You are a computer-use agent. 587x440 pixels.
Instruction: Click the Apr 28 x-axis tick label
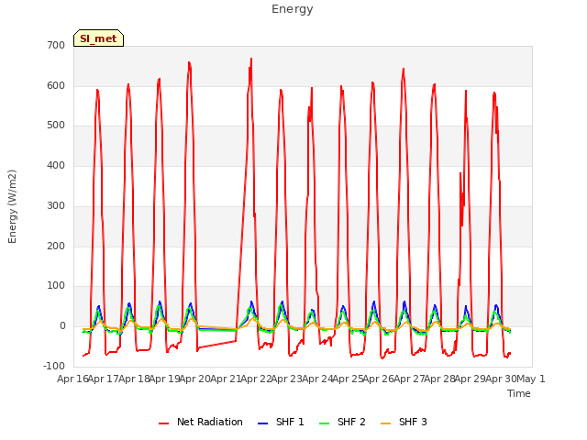(440, 379)
